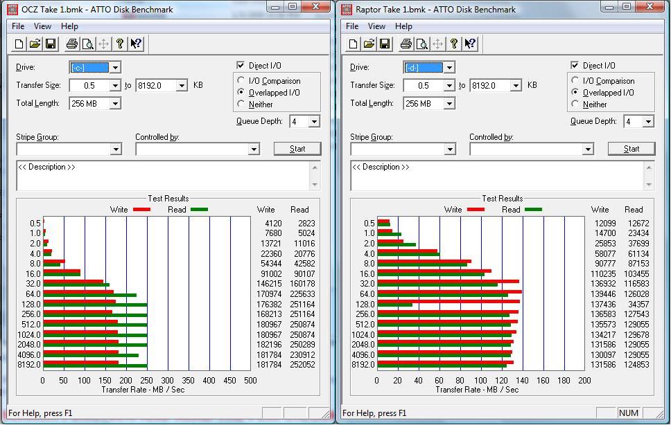Toggle Direct I/O checkbox in Raptor window
This screenshot has width=671, height=425.
tap(575, 65)
